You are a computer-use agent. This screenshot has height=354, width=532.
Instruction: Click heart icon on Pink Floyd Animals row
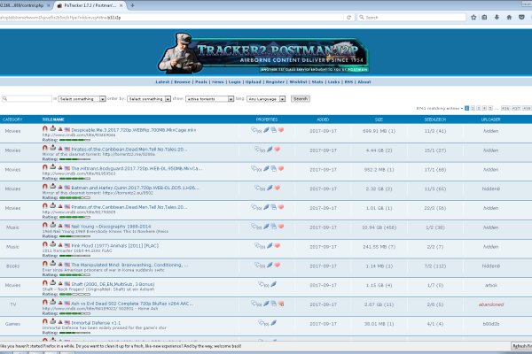[x=278, y=246]
